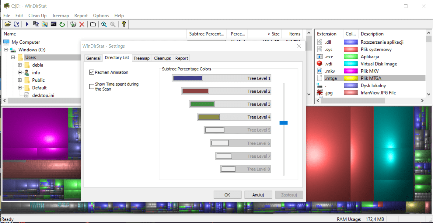Image resolution: width=433 pixels, height=223 pixels.
Task: Click the Copy Path toolbar icon
Action: click(36, 24)
